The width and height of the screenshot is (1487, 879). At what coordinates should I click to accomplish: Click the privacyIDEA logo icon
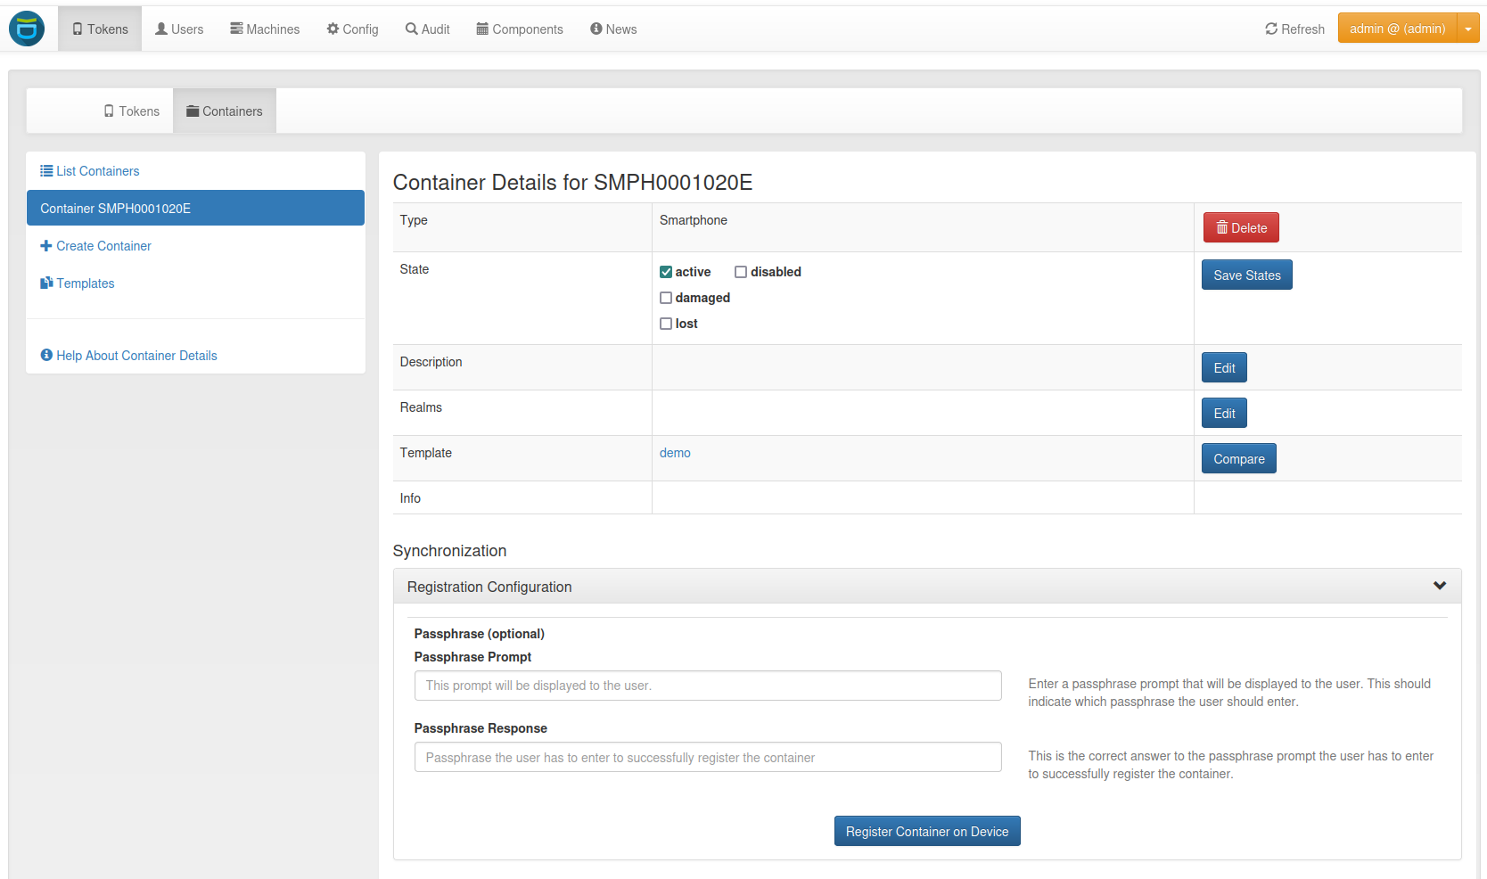point(27,29)
